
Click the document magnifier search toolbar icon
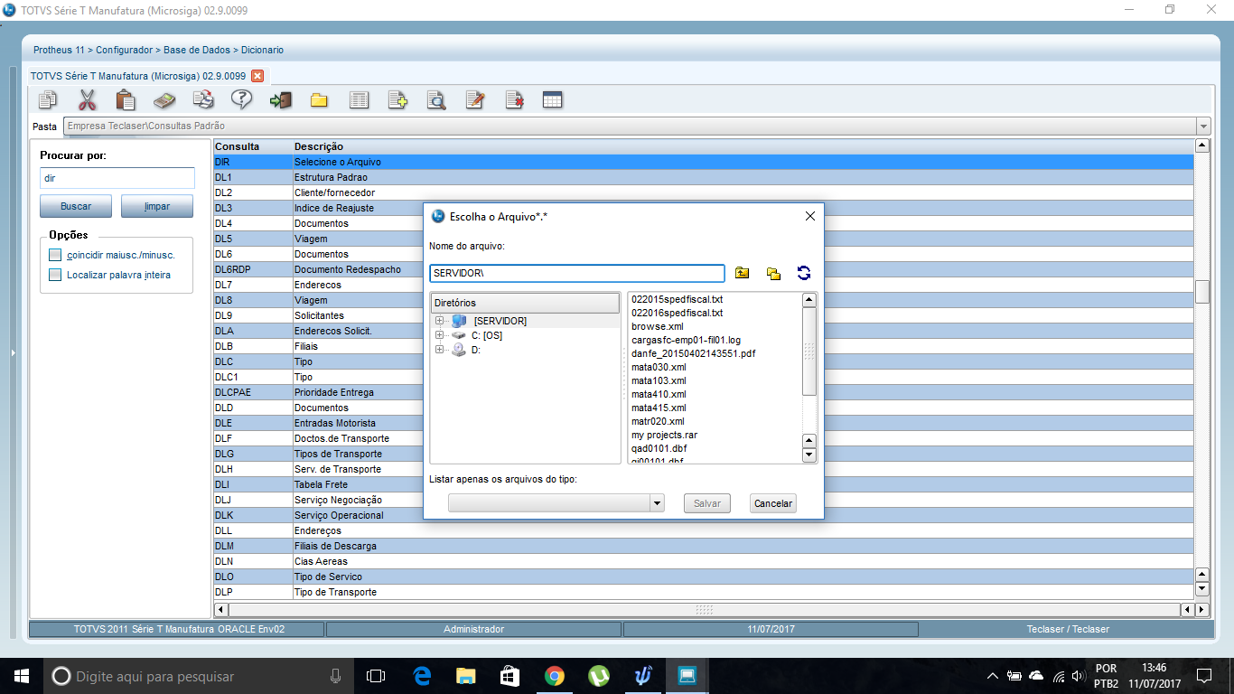[x=436, y=99]
